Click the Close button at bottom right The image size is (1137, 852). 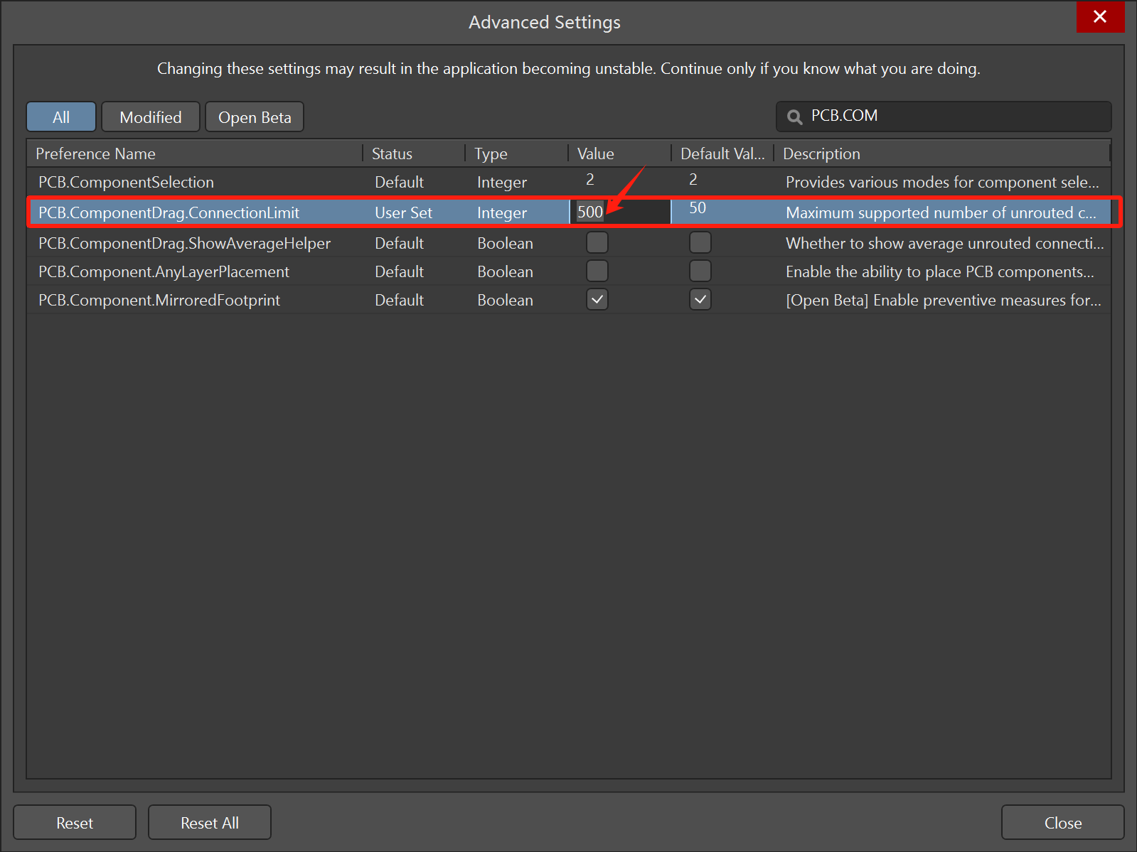pos(1062,823)
